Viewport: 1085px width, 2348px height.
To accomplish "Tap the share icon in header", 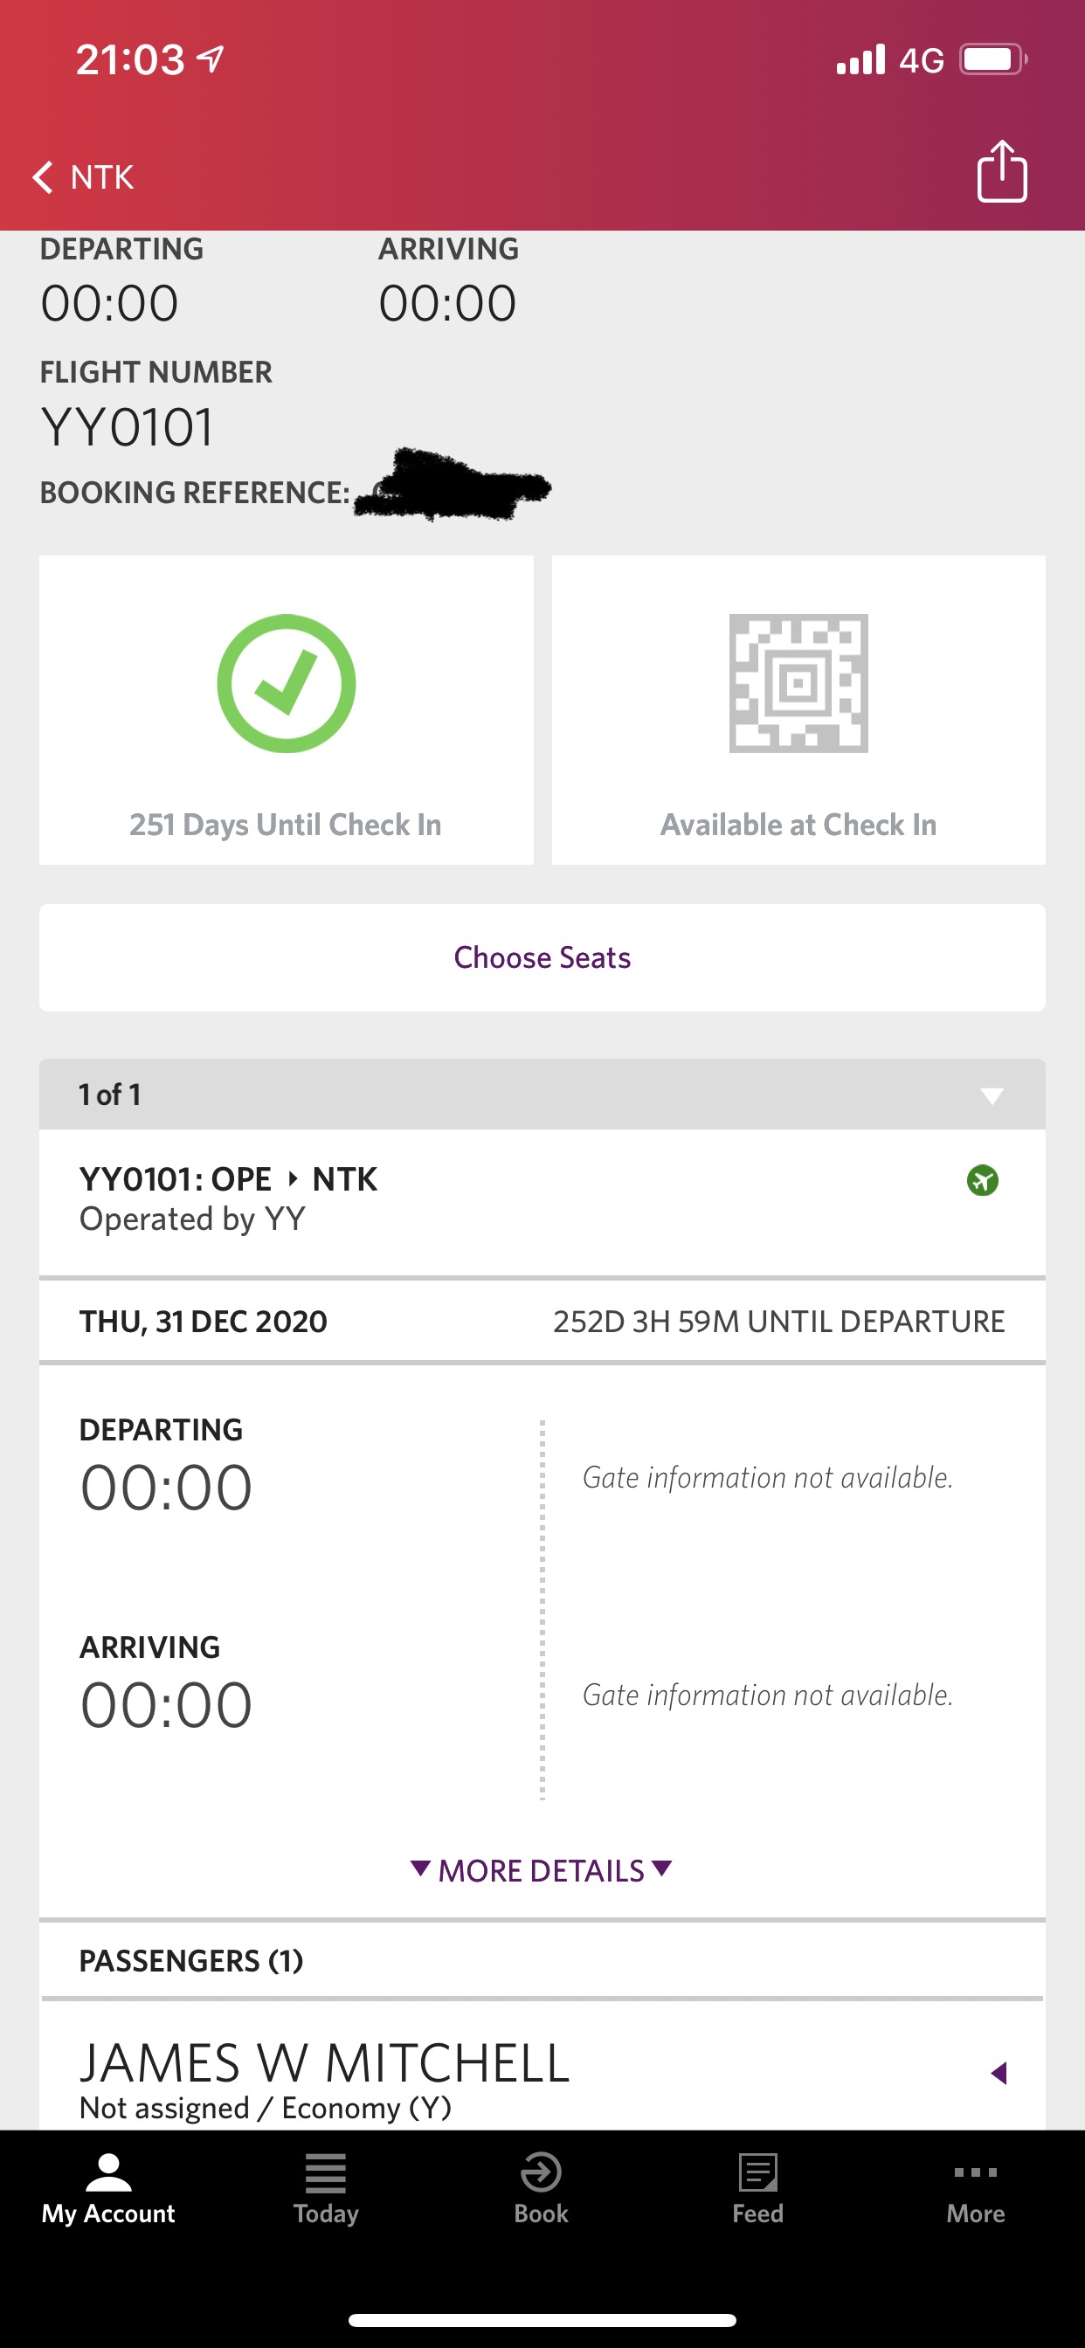I will click(x=1002, y=170).
